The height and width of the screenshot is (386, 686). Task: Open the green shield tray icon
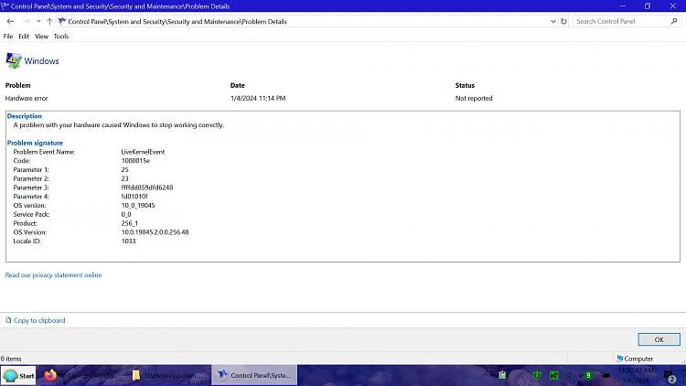pos(537,375)
